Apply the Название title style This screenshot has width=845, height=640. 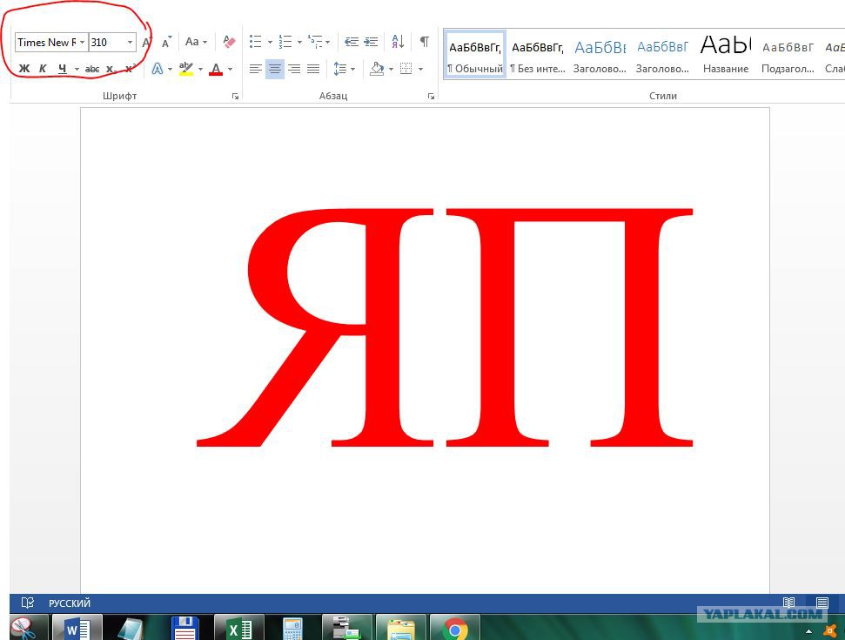click(726, 55)
